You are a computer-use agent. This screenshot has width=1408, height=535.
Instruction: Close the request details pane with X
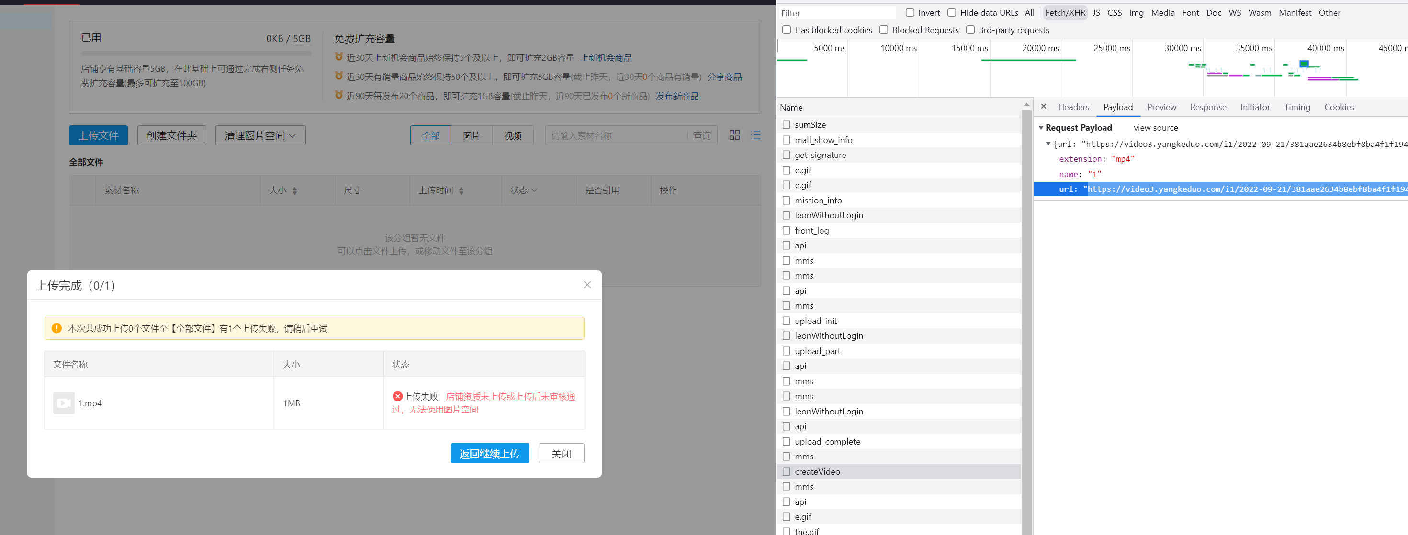tap(1043, 107)
